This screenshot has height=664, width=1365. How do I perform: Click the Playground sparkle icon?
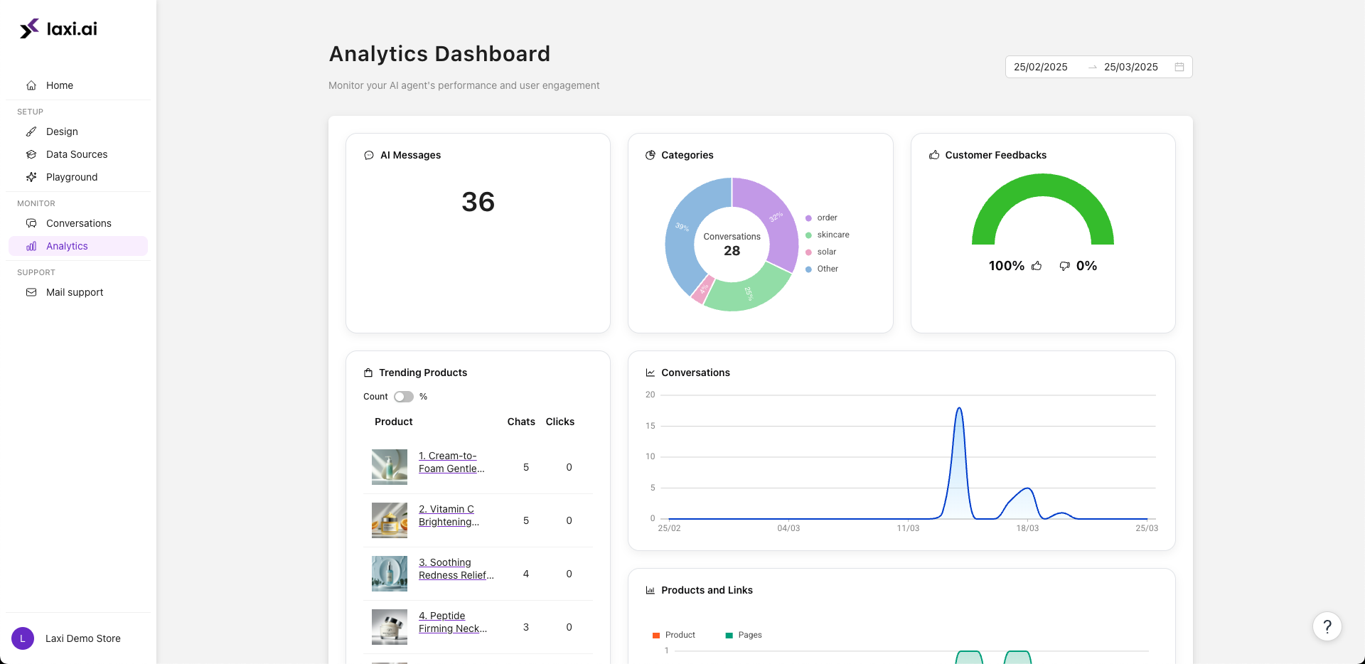[x=31, y=177]
